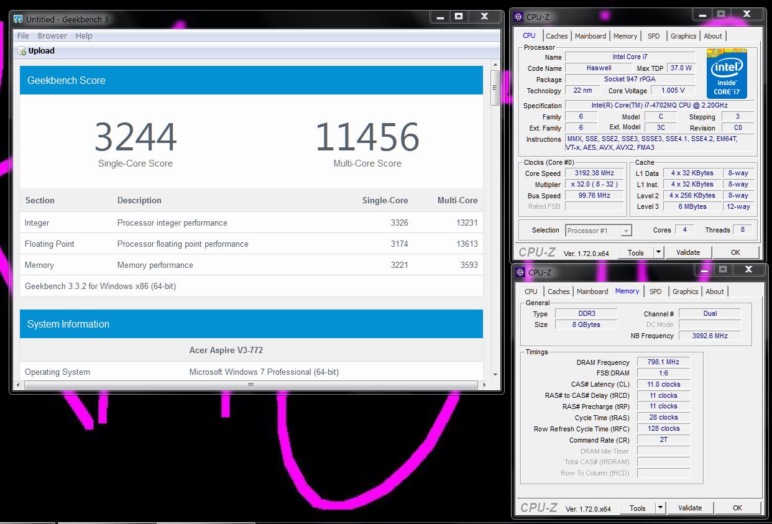The width and height of the screenshot is (772, 524).
Task: Click OK button in top CPU-Z window
Action: [x=735, y=252]
